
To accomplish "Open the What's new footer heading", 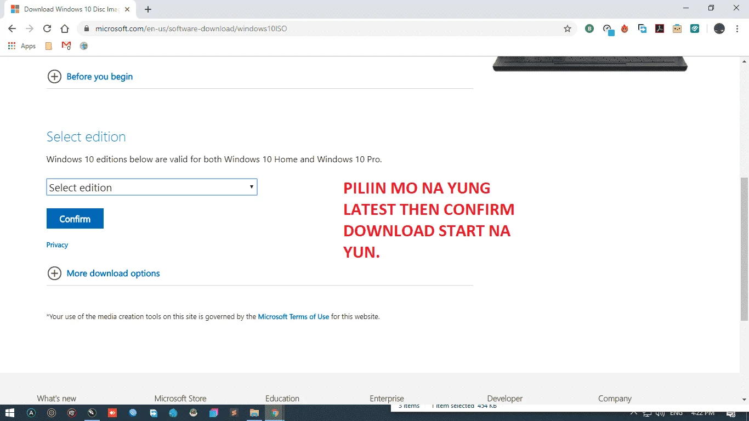I will [56, 399].
